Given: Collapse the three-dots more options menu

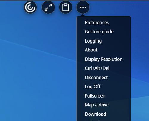Looking at the screenshot, I should [83, 7].
